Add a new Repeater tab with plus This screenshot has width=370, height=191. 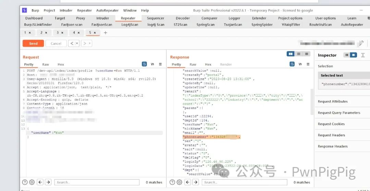[106, 33]
